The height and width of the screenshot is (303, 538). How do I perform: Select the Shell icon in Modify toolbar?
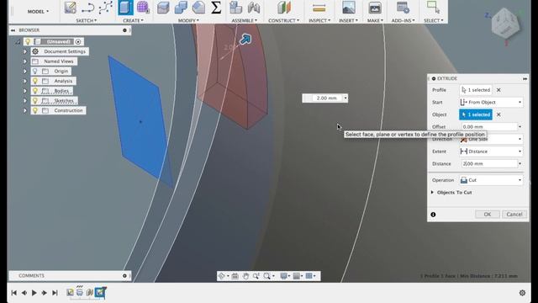pyautogui.click(x=198, y=8)
